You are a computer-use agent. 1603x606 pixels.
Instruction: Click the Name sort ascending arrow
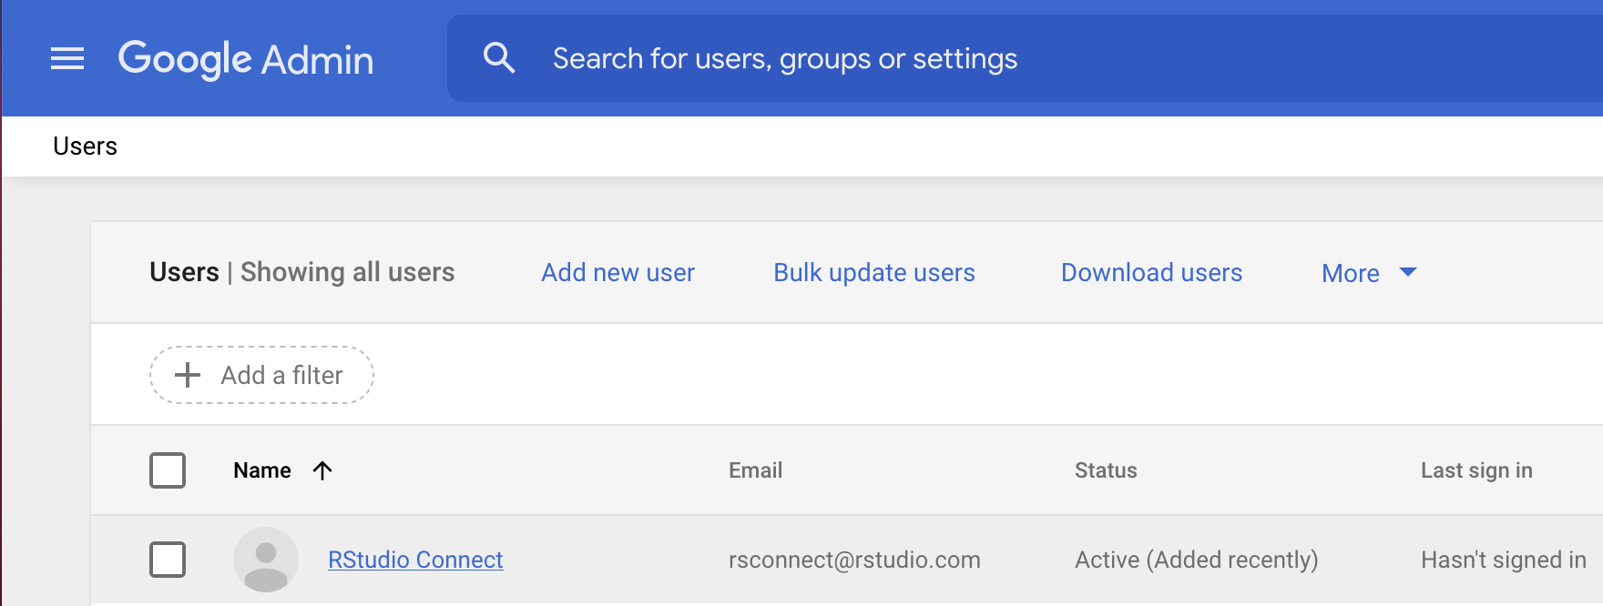[x=322, y=470]
